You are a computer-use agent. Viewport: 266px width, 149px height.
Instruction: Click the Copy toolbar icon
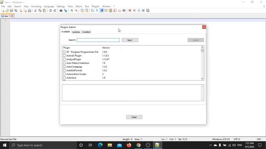click(40, 10)
